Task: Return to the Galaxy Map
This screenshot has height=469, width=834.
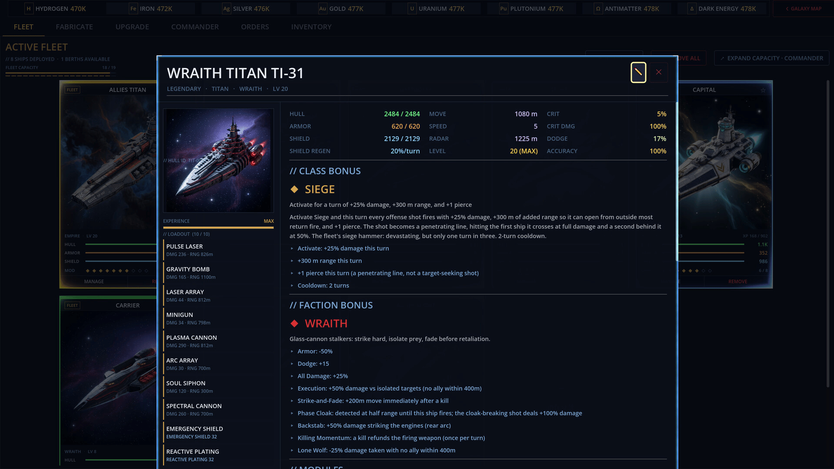Action: pyautogui.click(x=804, y=9)
